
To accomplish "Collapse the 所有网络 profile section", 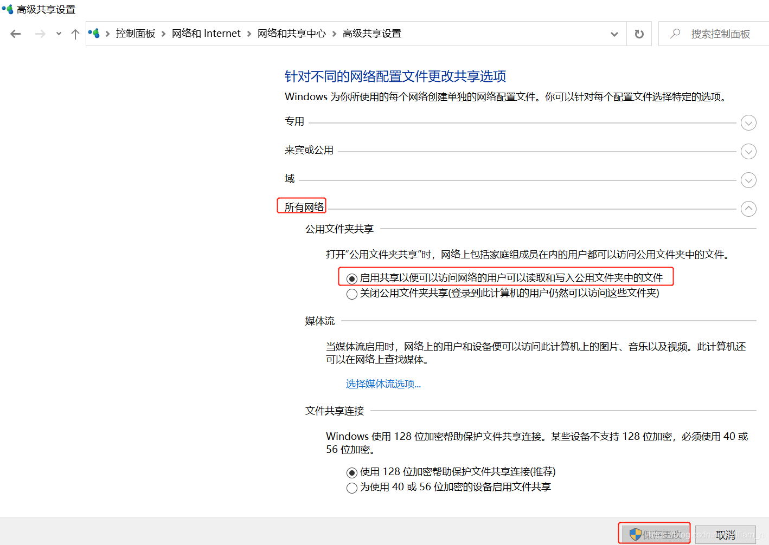I will pos(748,209).
